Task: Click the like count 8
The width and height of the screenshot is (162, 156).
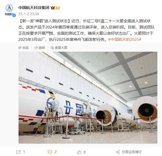Action: coord(84,152)
